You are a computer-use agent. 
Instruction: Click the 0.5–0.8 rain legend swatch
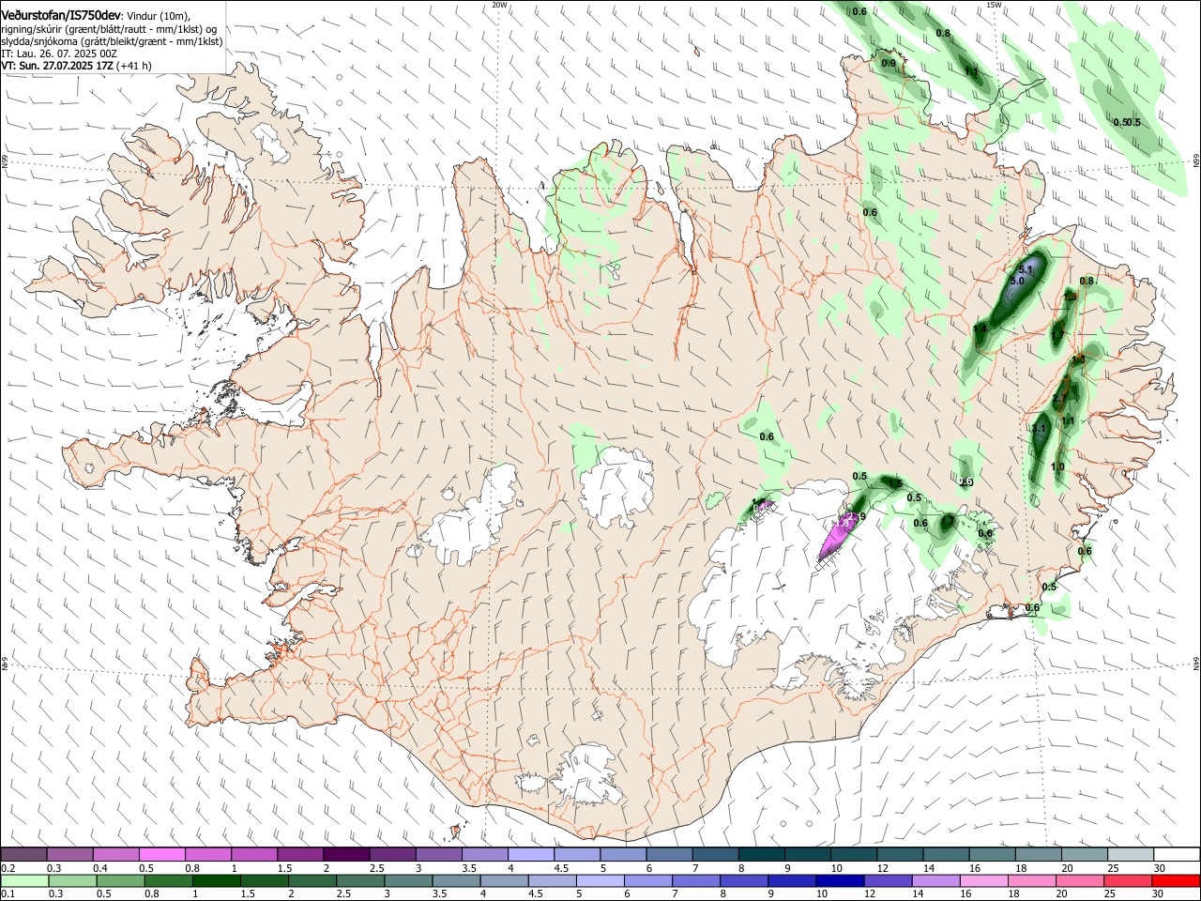120,880
